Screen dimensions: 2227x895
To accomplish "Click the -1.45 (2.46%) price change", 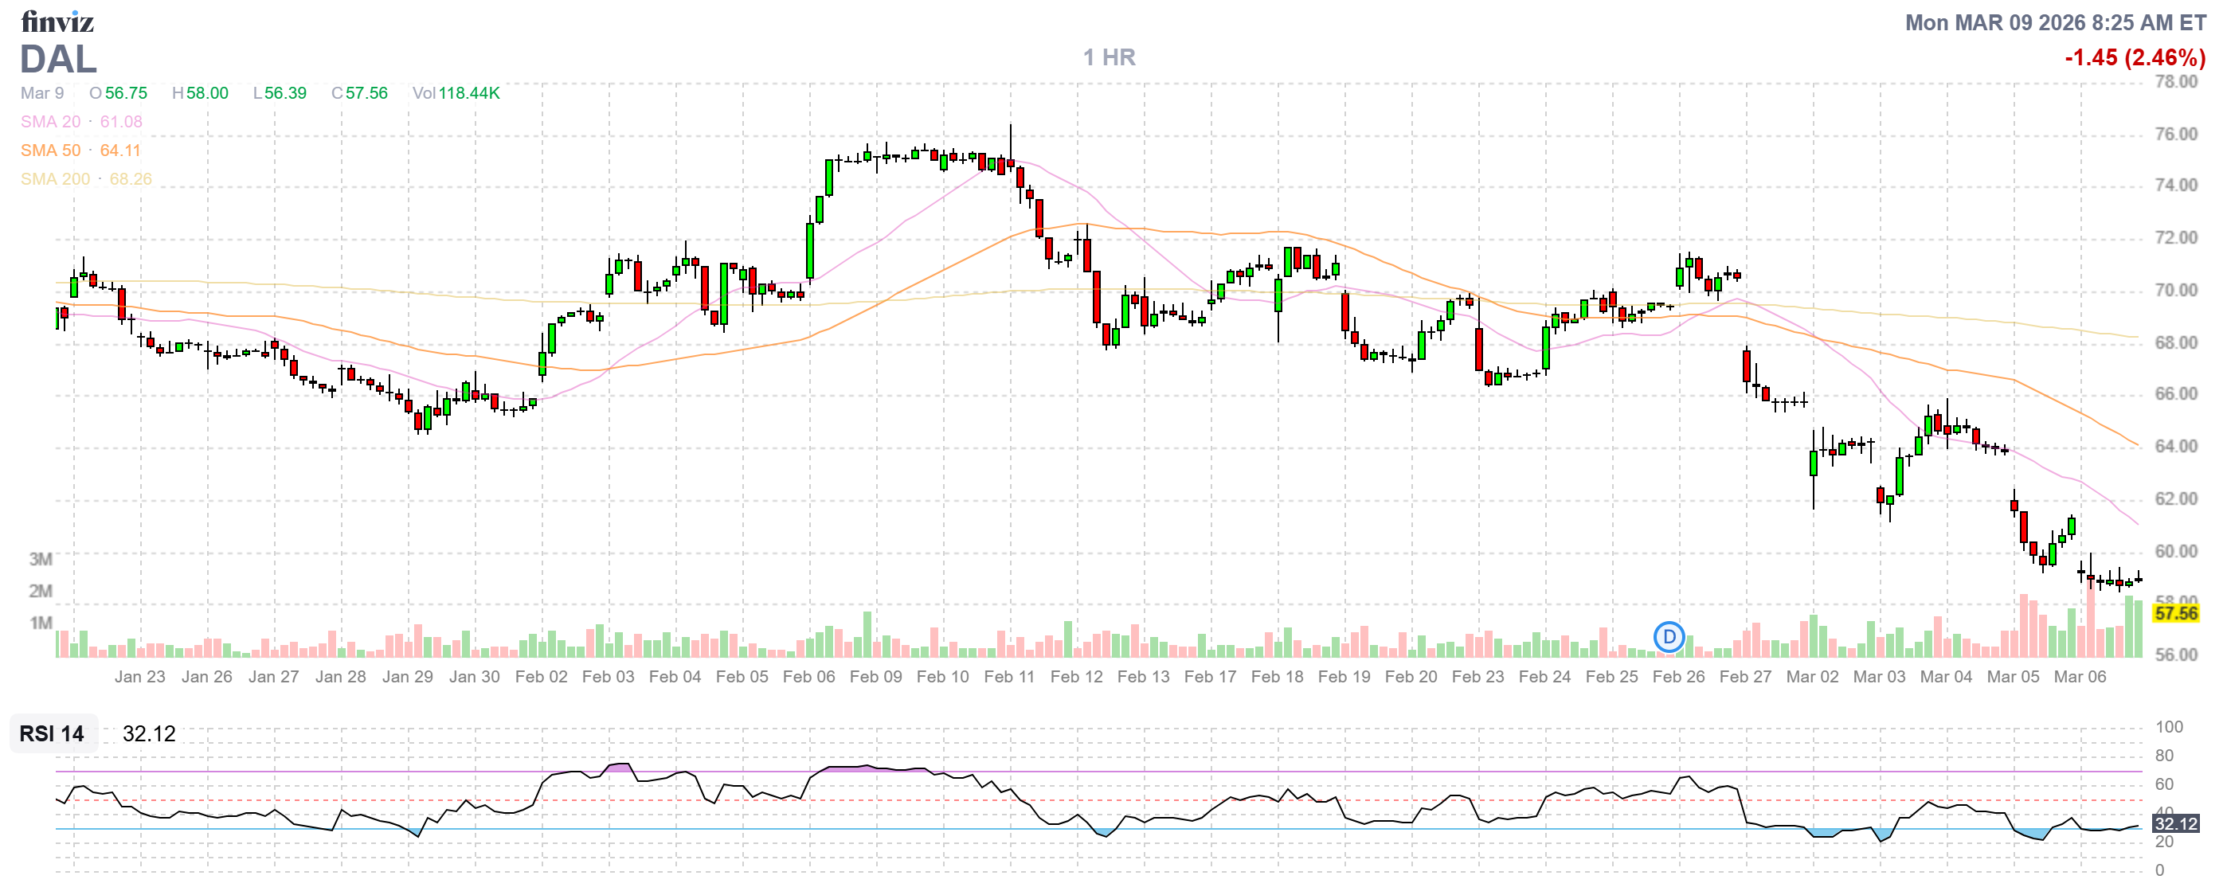I will [x=2134, y=58].
